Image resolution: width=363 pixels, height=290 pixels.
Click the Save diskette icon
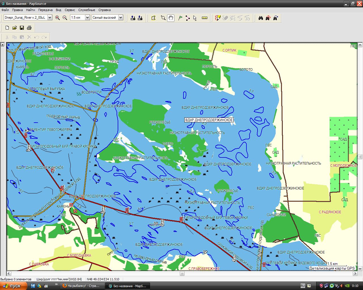pyautogui.click(x=22, y=28)
